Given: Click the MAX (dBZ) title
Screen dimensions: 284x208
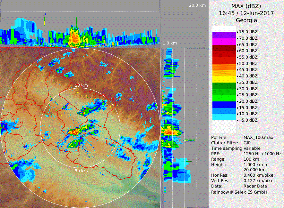Looking at the screenshot, I should coord(246,6).
